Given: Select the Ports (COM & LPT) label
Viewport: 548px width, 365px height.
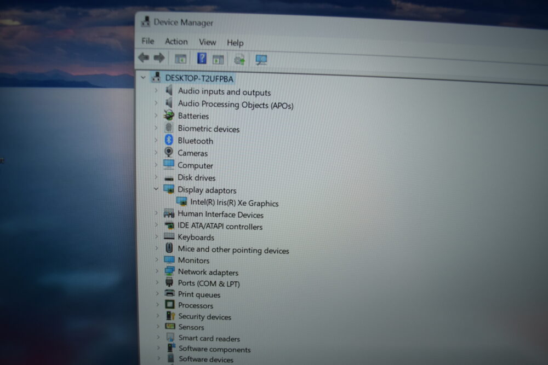Looking at the screenshot, I should (x=209, y=283).
